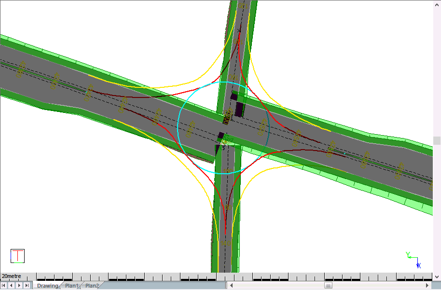Select the dark marker on the south arm stop line
The width and height of the screenshot is (441, 290).
coord(220,136)
